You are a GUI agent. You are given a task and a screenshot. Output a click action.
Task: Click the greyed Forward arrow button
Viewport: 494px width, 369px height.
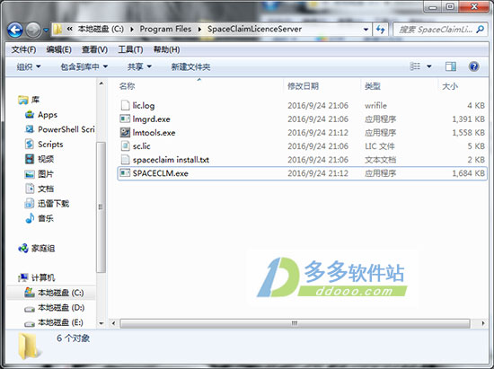click(x=32, y=31)
